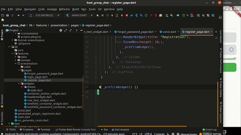Navigate forward with the right arrow icon
This screenshot has width=241, height=135.
tap(23, 15)
